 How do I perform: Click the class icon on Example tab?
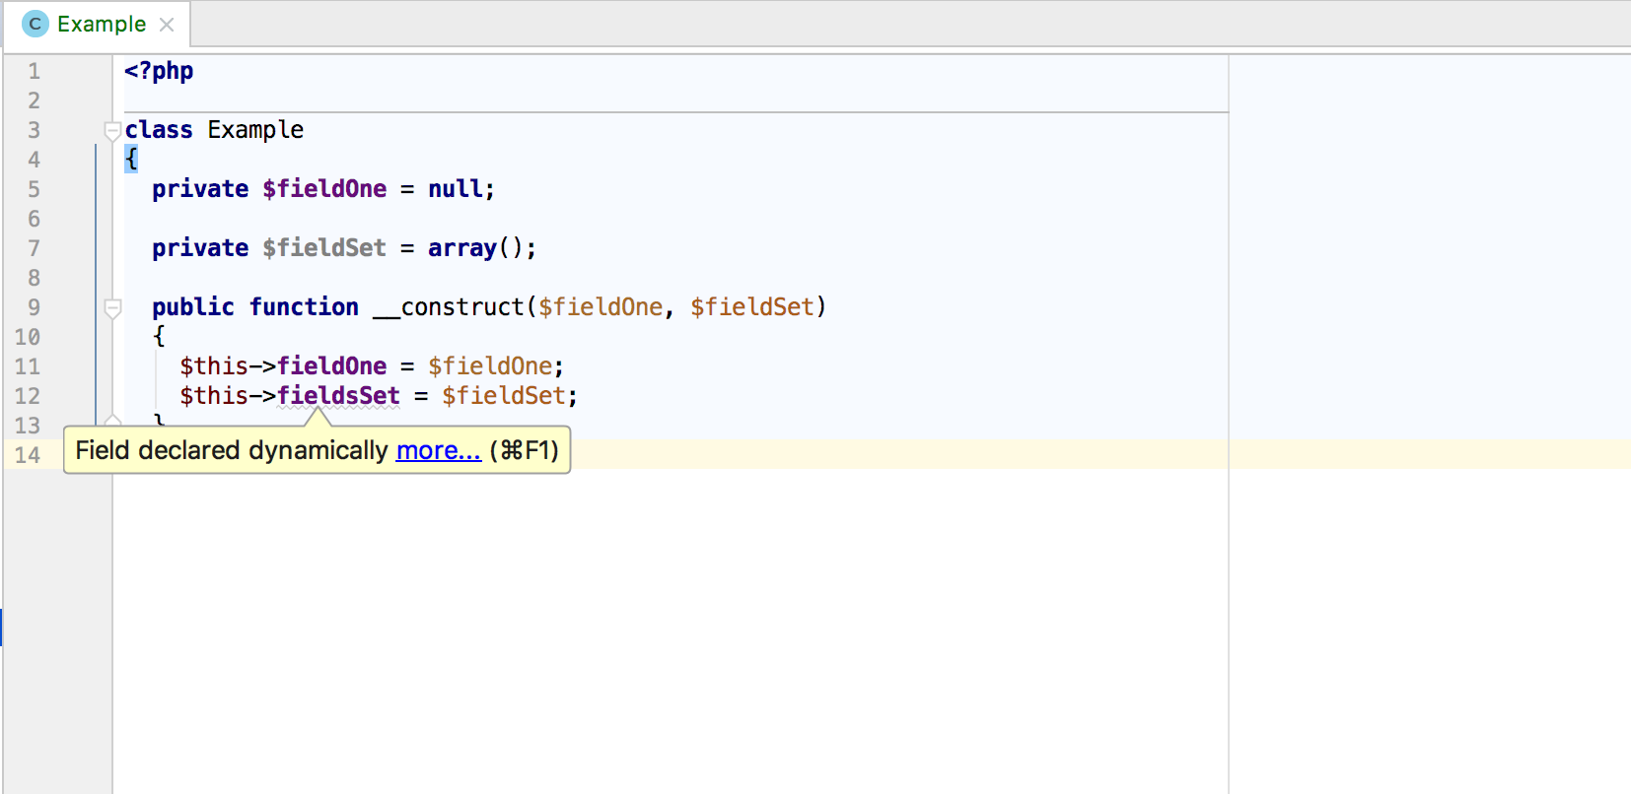[35, 24]
